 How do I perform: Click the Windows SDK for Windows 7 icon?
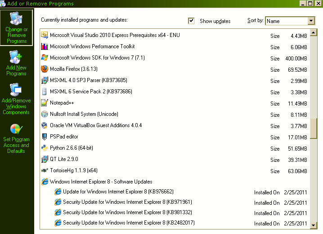point(44,58)
